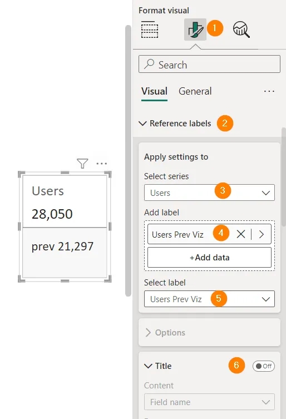Click the canvas vertical scrollbar
The width and height of the screenshot is (286, 419).
[x=129, y=160]
